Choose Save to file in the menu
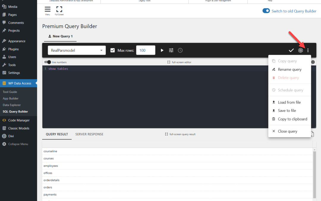Image resolution: width=321 pixels, height=201 pixels. tap(290, 110)
